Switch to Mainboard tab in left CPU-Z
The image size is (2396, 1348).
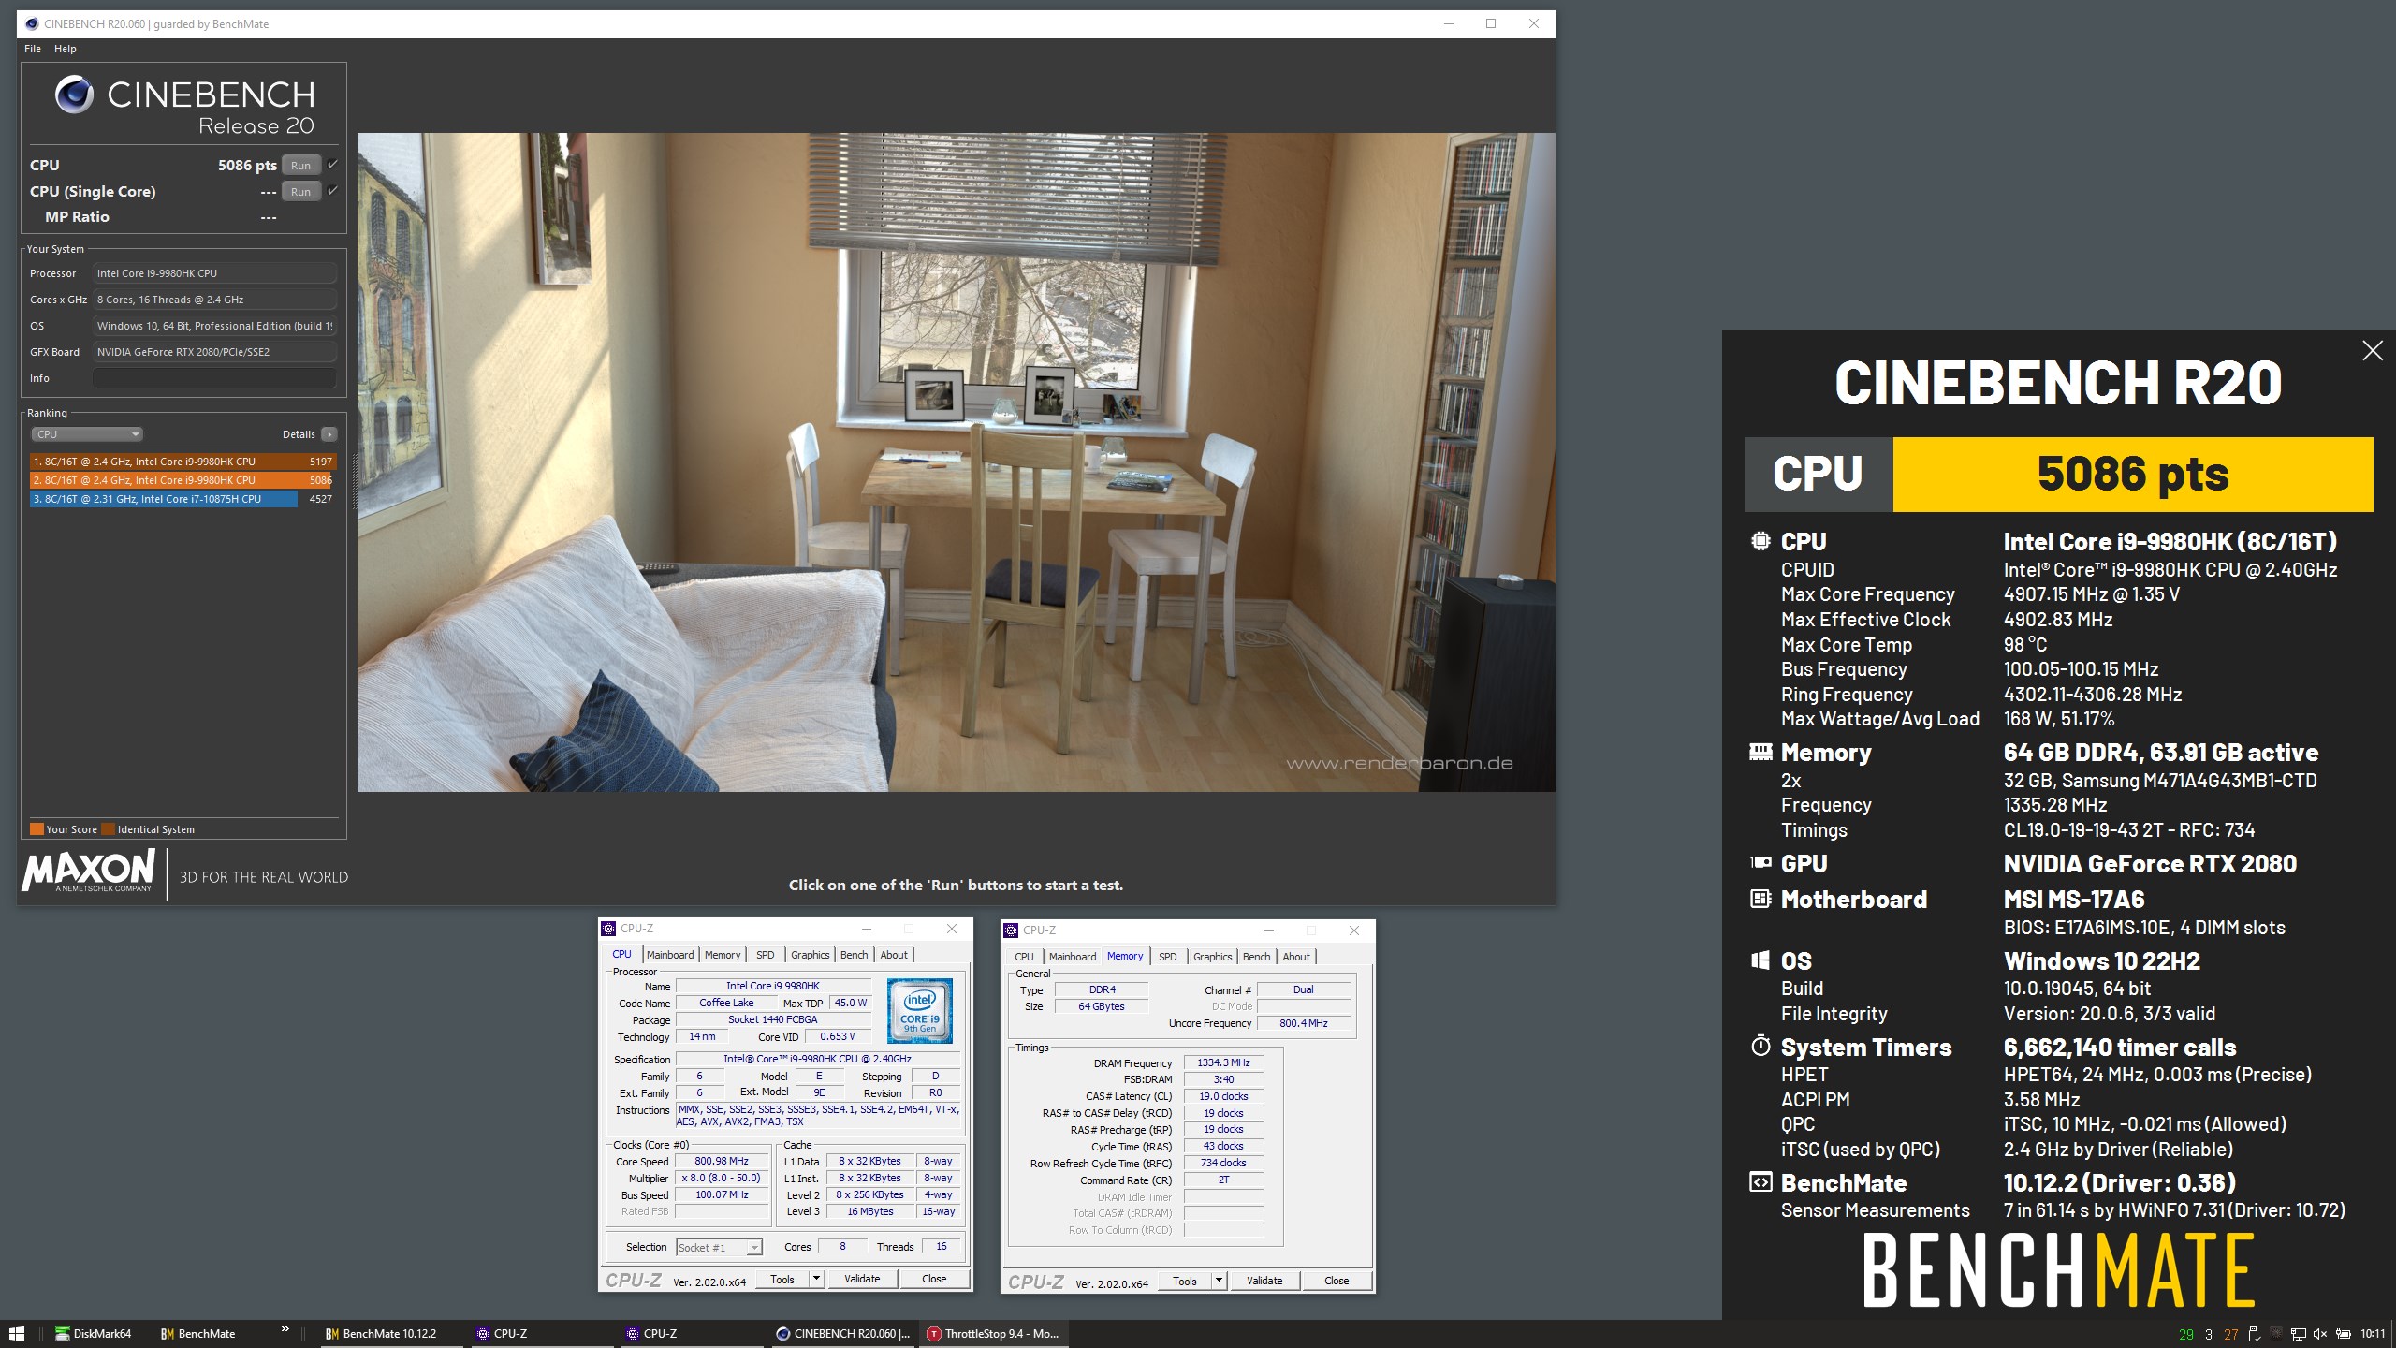coord(670,955)
